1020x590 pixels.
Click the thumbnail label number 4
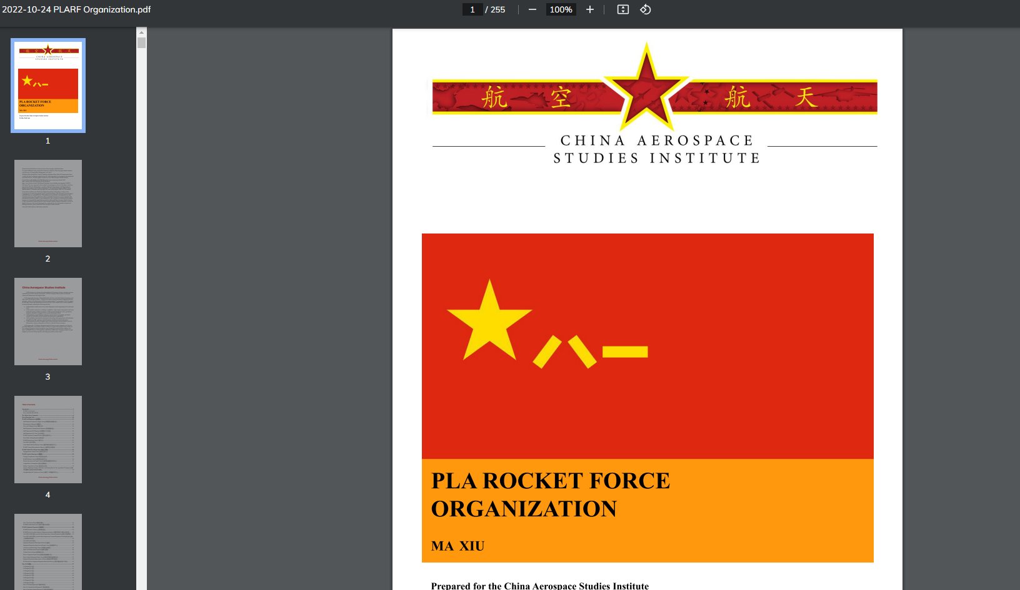point(47,494)
